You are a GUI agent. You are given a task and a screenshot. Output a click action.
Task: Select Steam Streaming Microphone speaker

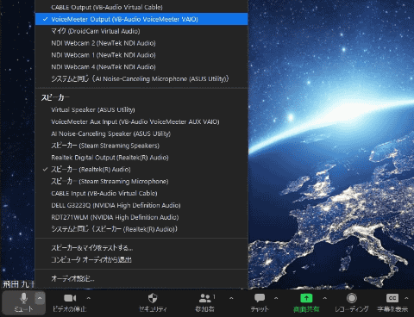click(141, 182)
